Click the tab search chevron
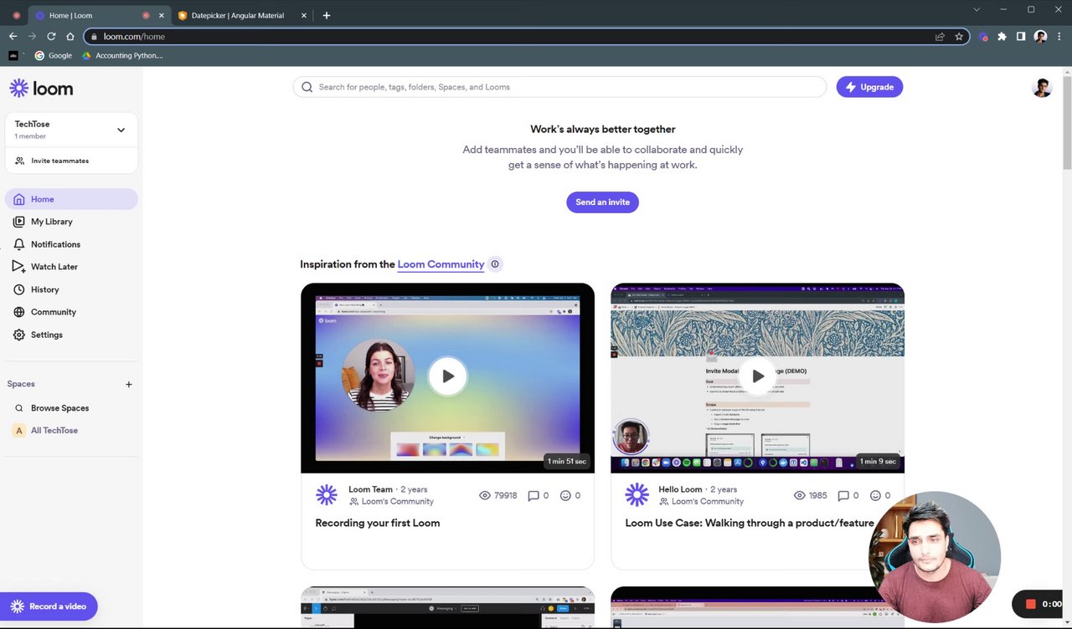 (x=977, y=9)
